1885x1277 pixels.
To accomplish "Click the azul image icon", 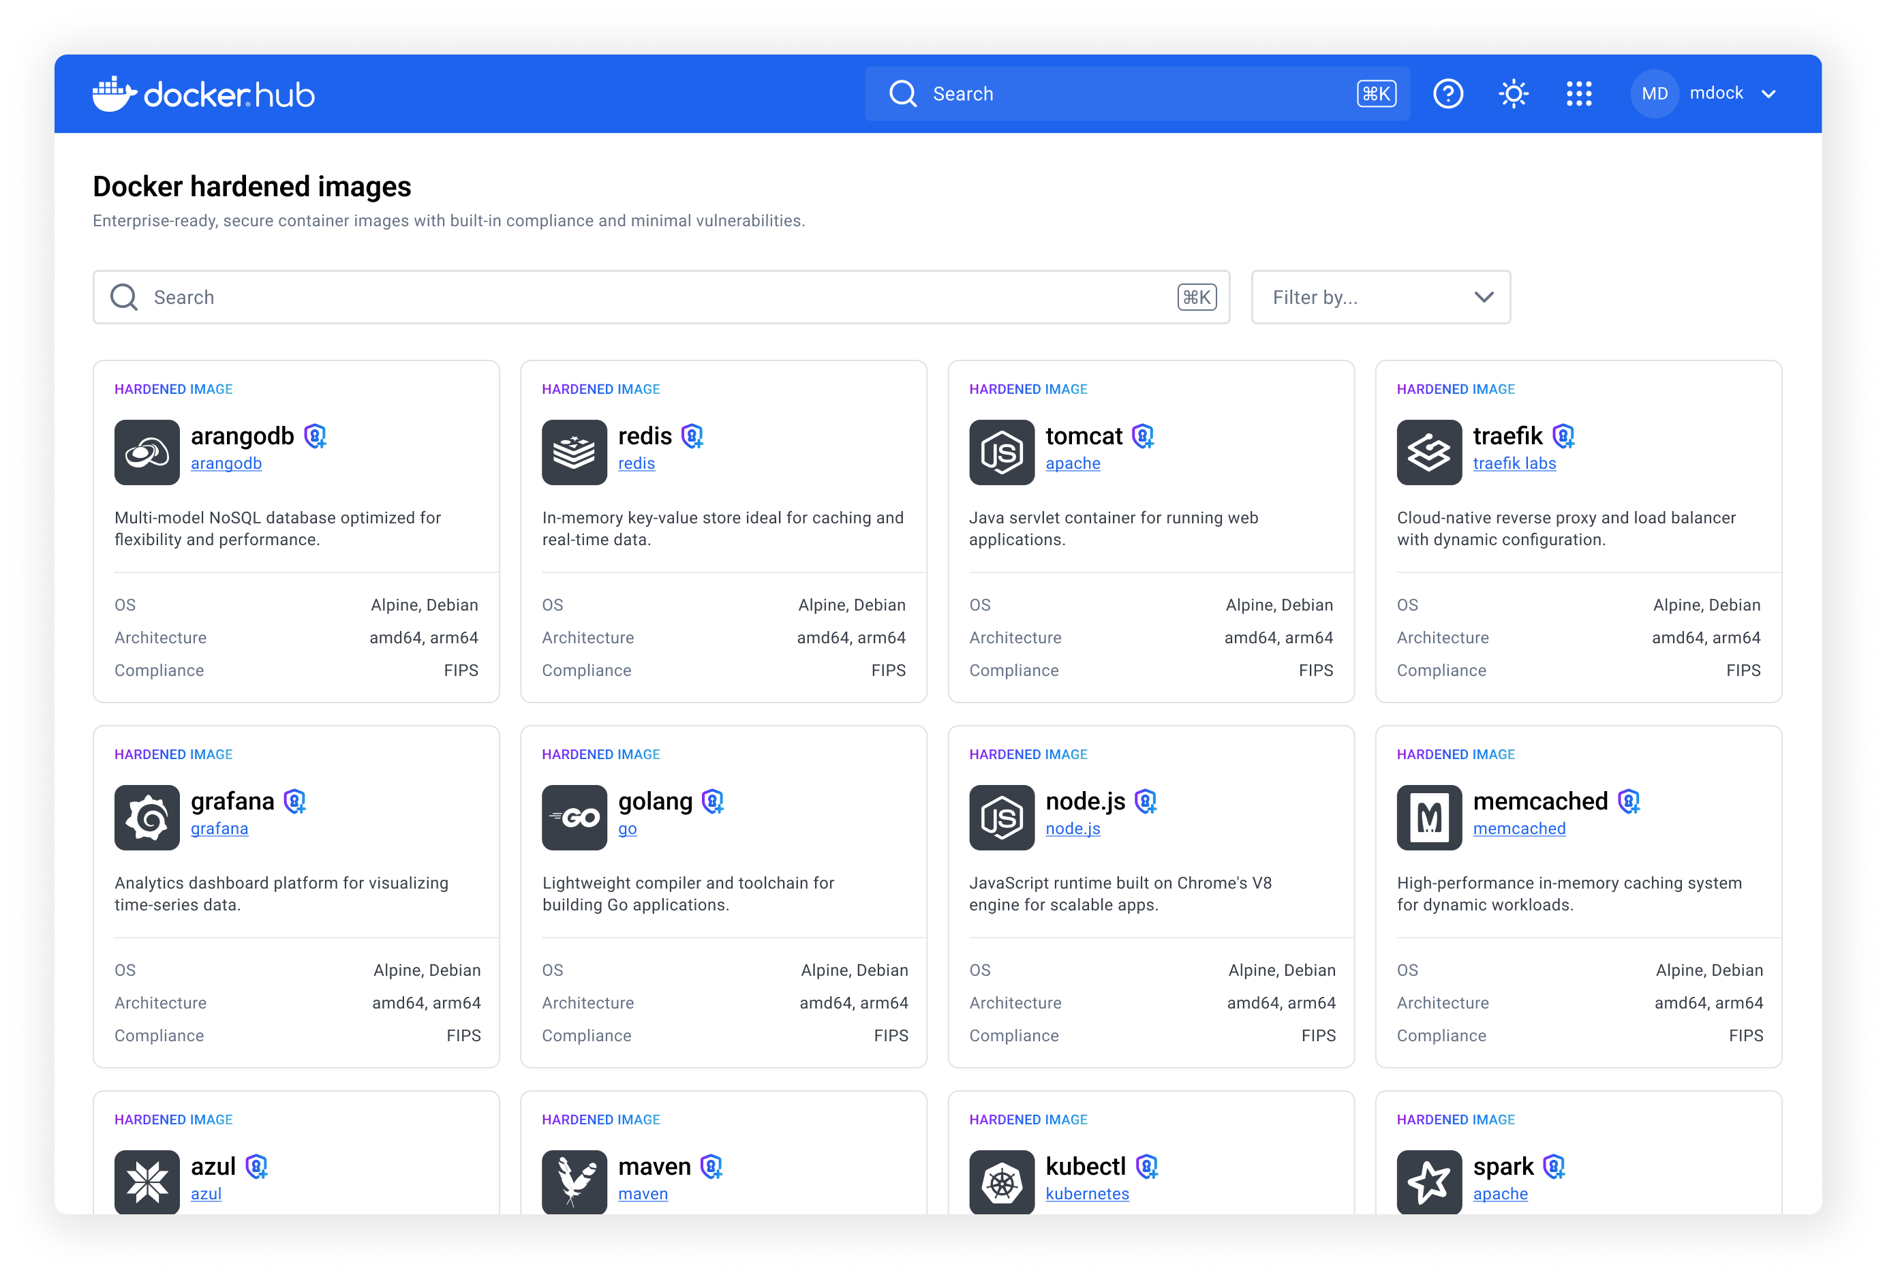I will pyautogui.click(x=147, y=1182).
